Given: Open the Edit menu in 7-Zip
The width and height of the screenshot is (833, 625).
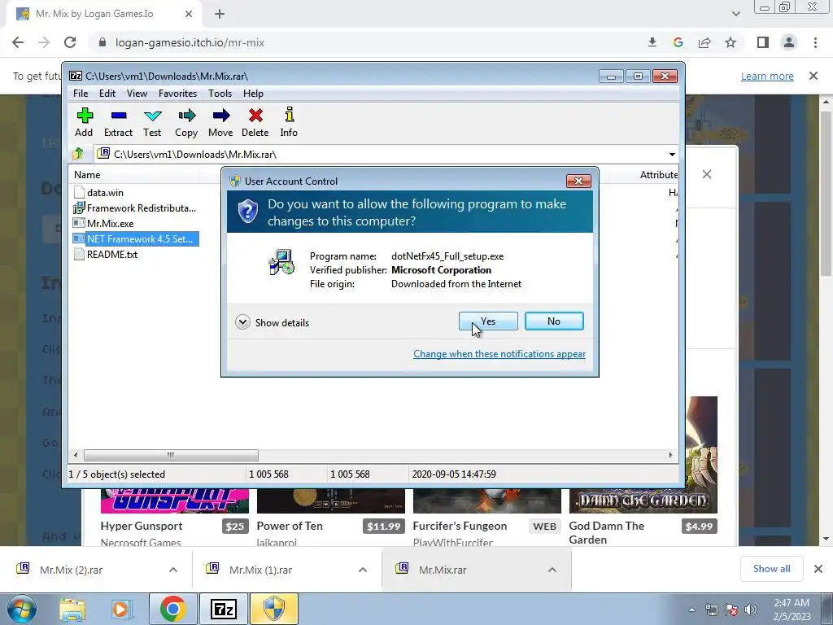Looking at the screenshot, I should click(x=107, y=94).
